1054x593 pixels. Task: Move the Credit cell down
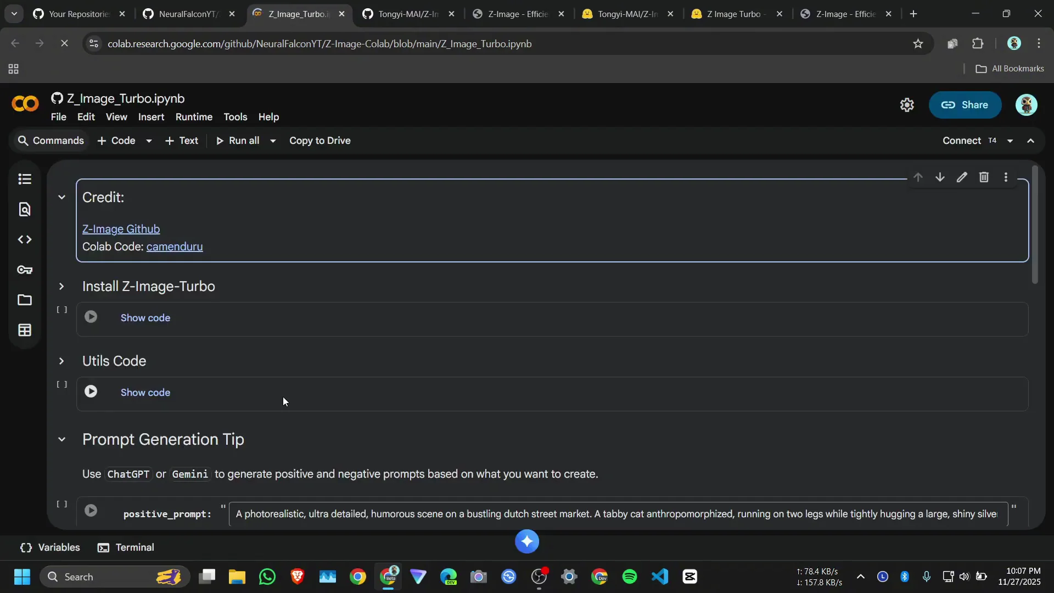940,177
